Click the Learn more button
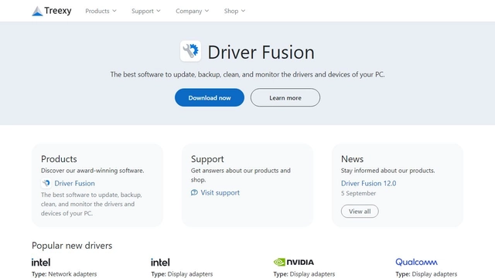This screenshot has height=278, width=495. [285, 97]
